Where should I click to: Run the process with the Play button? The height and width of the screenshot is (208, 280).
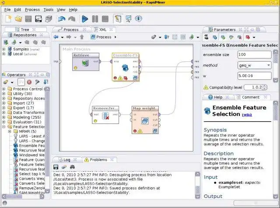pos(84,19)
